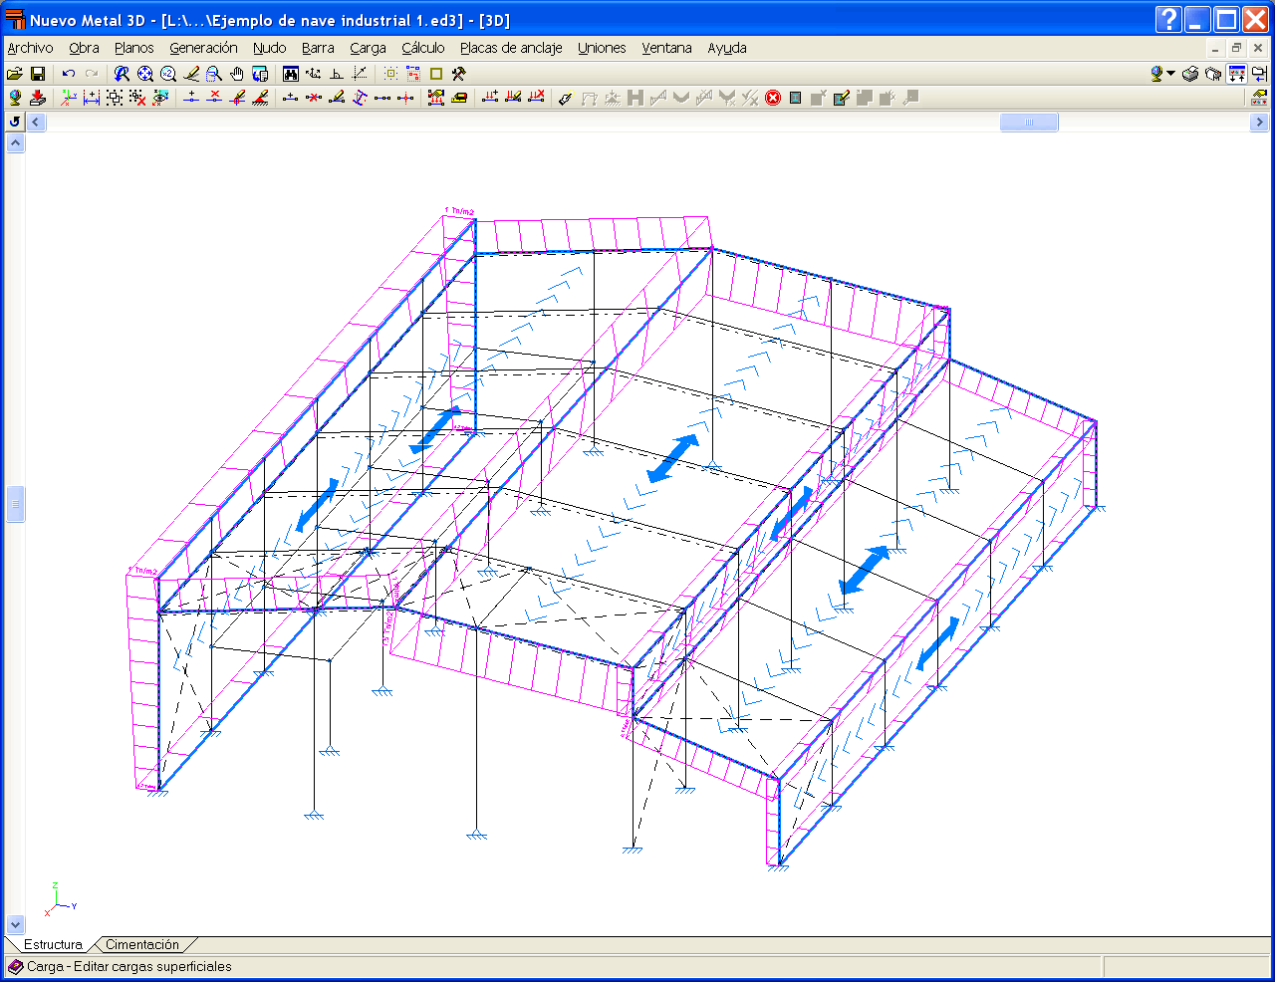This screenshot has height=982, width=1275.
Task: Click the up arrow of the vertical scrollbar
Action: (x=15, y=143)
